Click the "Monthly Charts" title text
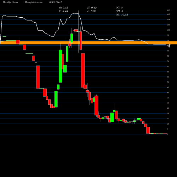Screen dimensions: 177x177 10,2
